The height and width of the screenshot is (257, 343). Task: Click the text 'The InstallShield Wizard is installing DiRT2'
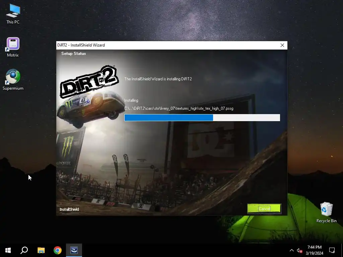[158, 79]
